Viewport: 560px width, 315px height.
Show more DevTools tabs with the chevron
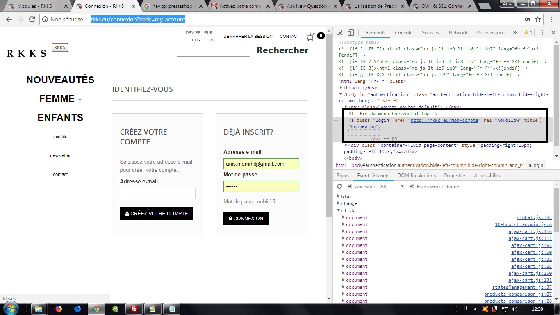[x=515, y=33]
